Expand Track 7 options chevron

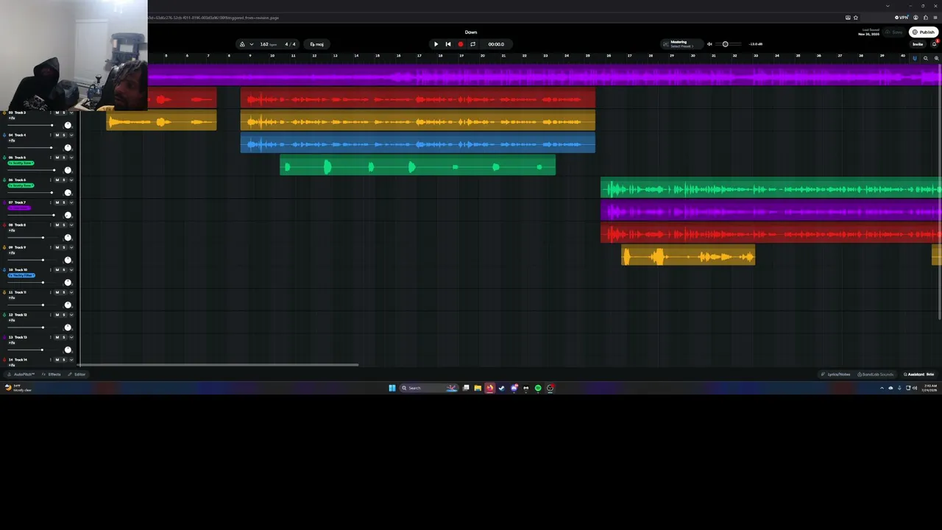[71, 202]
